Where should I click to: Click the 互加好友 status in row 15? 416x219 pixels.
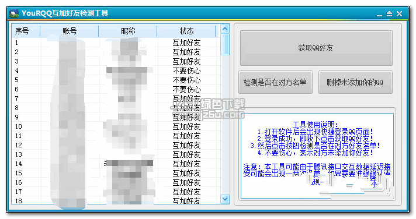point(186,173)
